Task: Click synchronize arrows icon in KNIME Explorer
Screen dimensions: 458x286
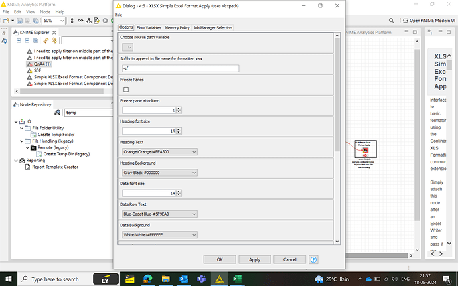Action: tap(46, 40)
